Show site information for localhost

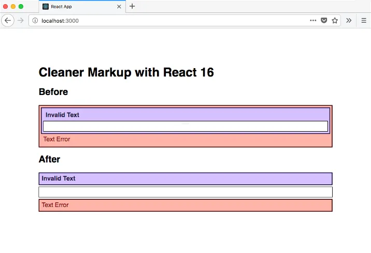(x=35, y=21)
